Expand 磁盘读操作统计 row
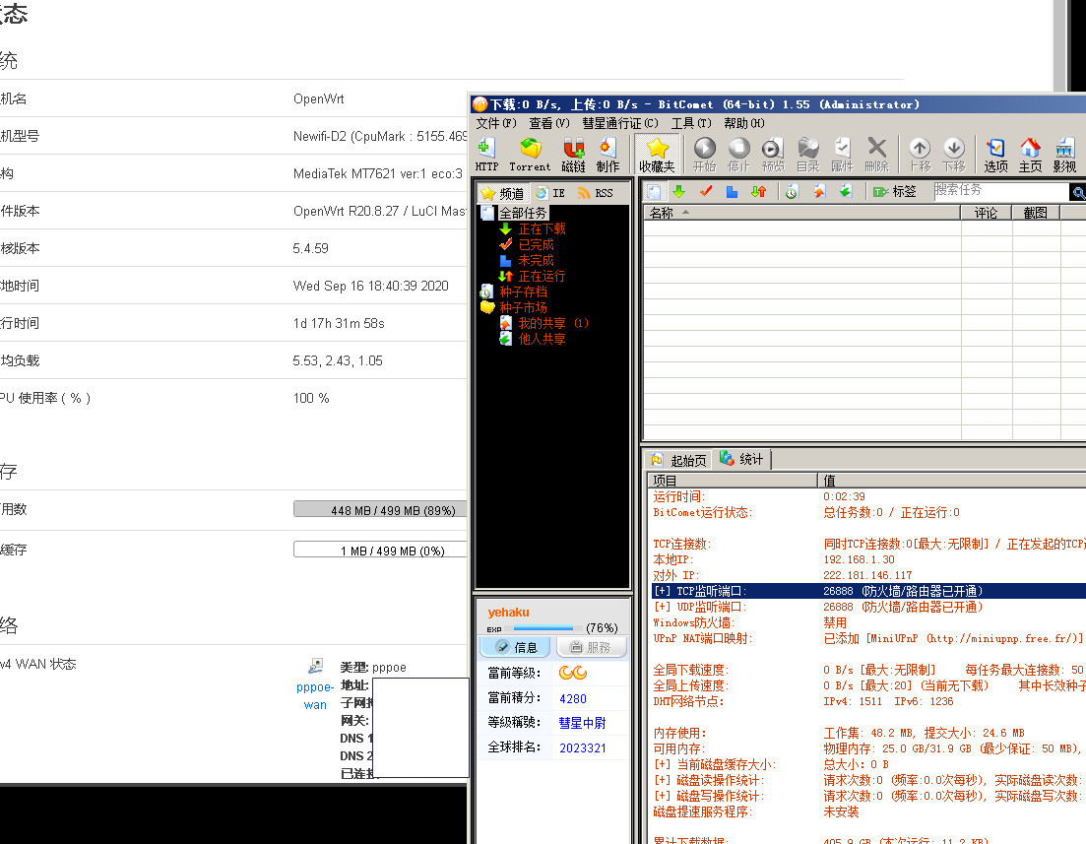This screenshot has height=844, width=1086. [663, 780]
